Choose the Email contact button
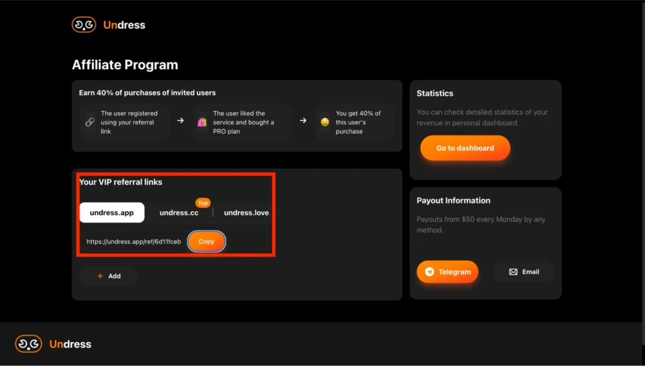The width and height of the screenshot is (645, 366). 523,272
